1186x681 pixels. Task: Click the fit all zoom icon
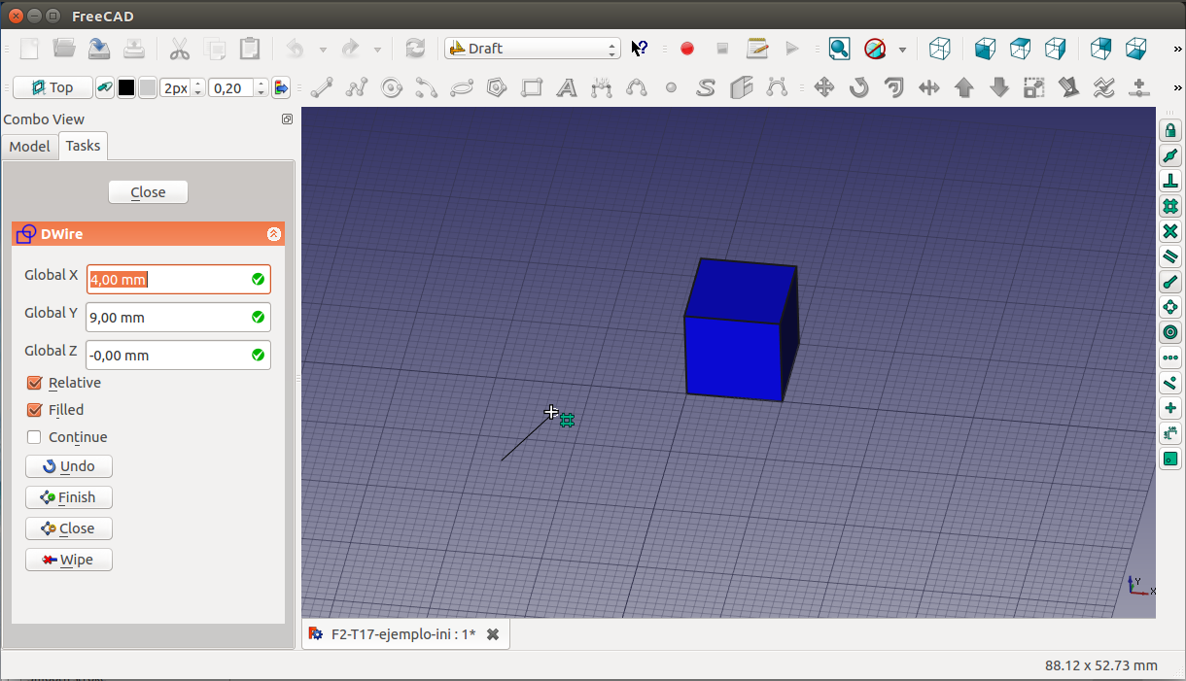pos(839,49)
